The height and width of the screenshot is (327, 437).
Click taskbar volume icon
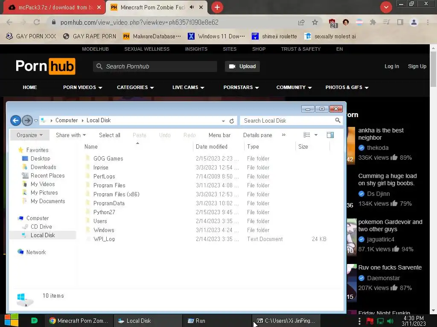point(390,321)
